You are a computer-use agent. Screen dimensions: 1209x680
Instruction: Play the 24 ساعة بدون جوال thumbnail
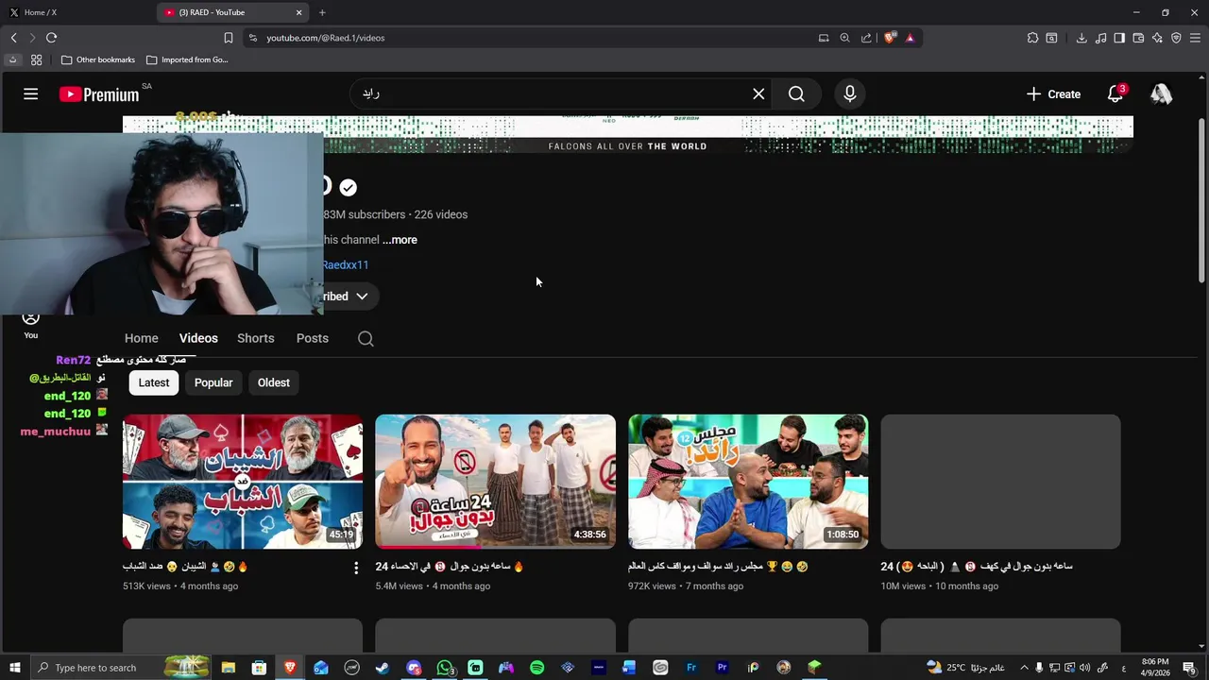pos(495,482)
